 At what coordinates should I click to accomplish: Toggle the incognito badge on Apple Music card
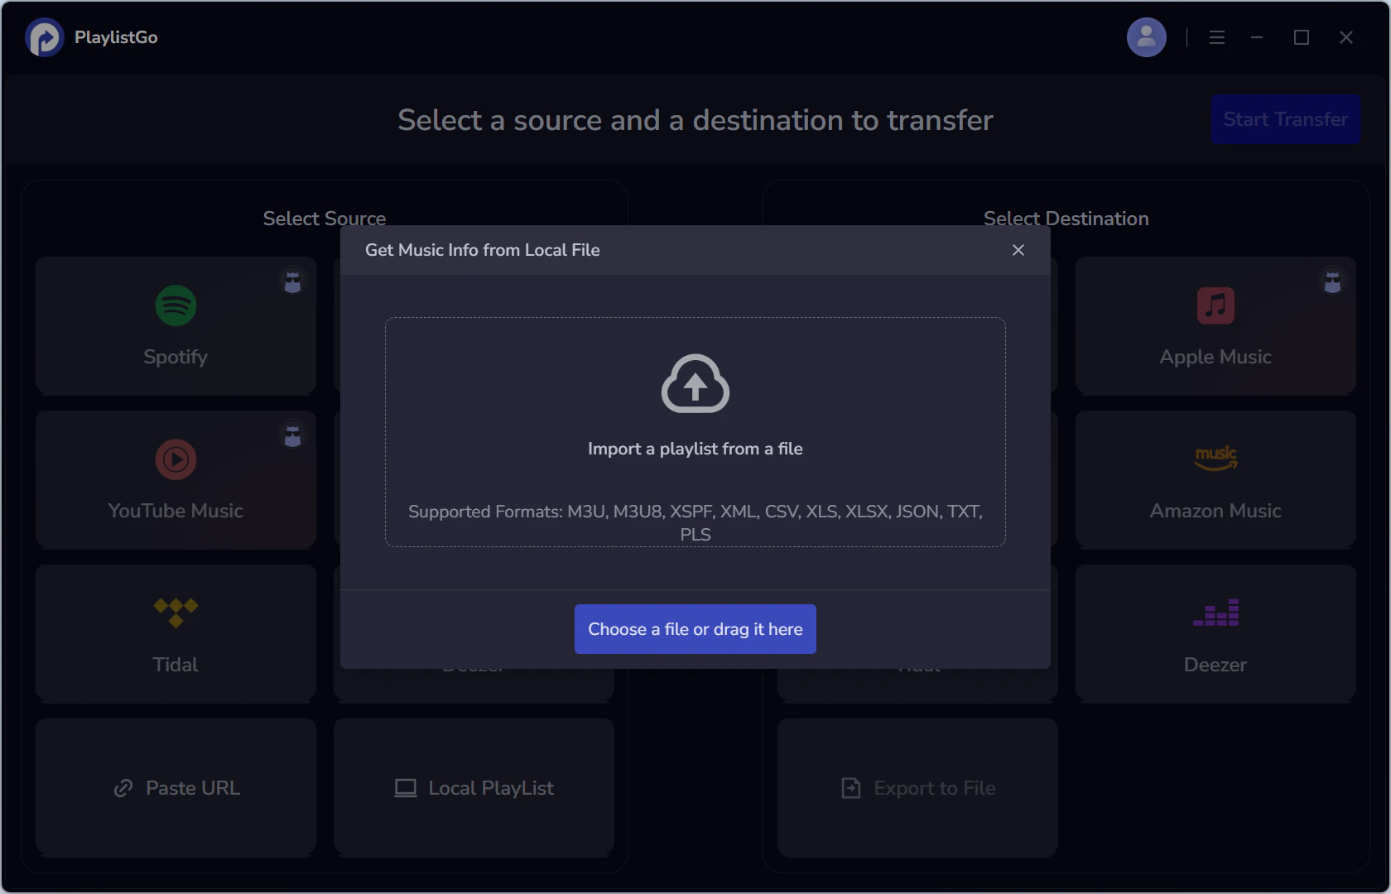pos(1331,281)
